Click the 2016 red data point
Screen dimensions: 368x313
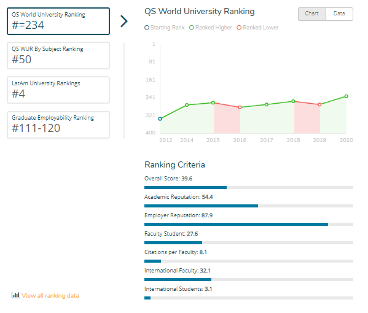click(x=240, y=107)
